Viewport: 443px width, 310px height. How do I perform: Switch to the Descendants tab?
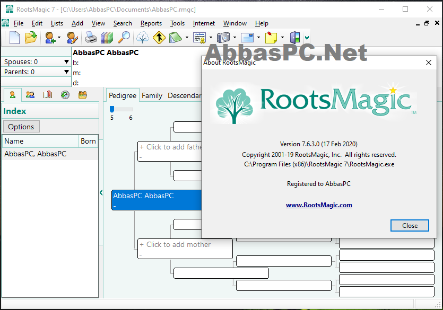click(x=184, y=95)
